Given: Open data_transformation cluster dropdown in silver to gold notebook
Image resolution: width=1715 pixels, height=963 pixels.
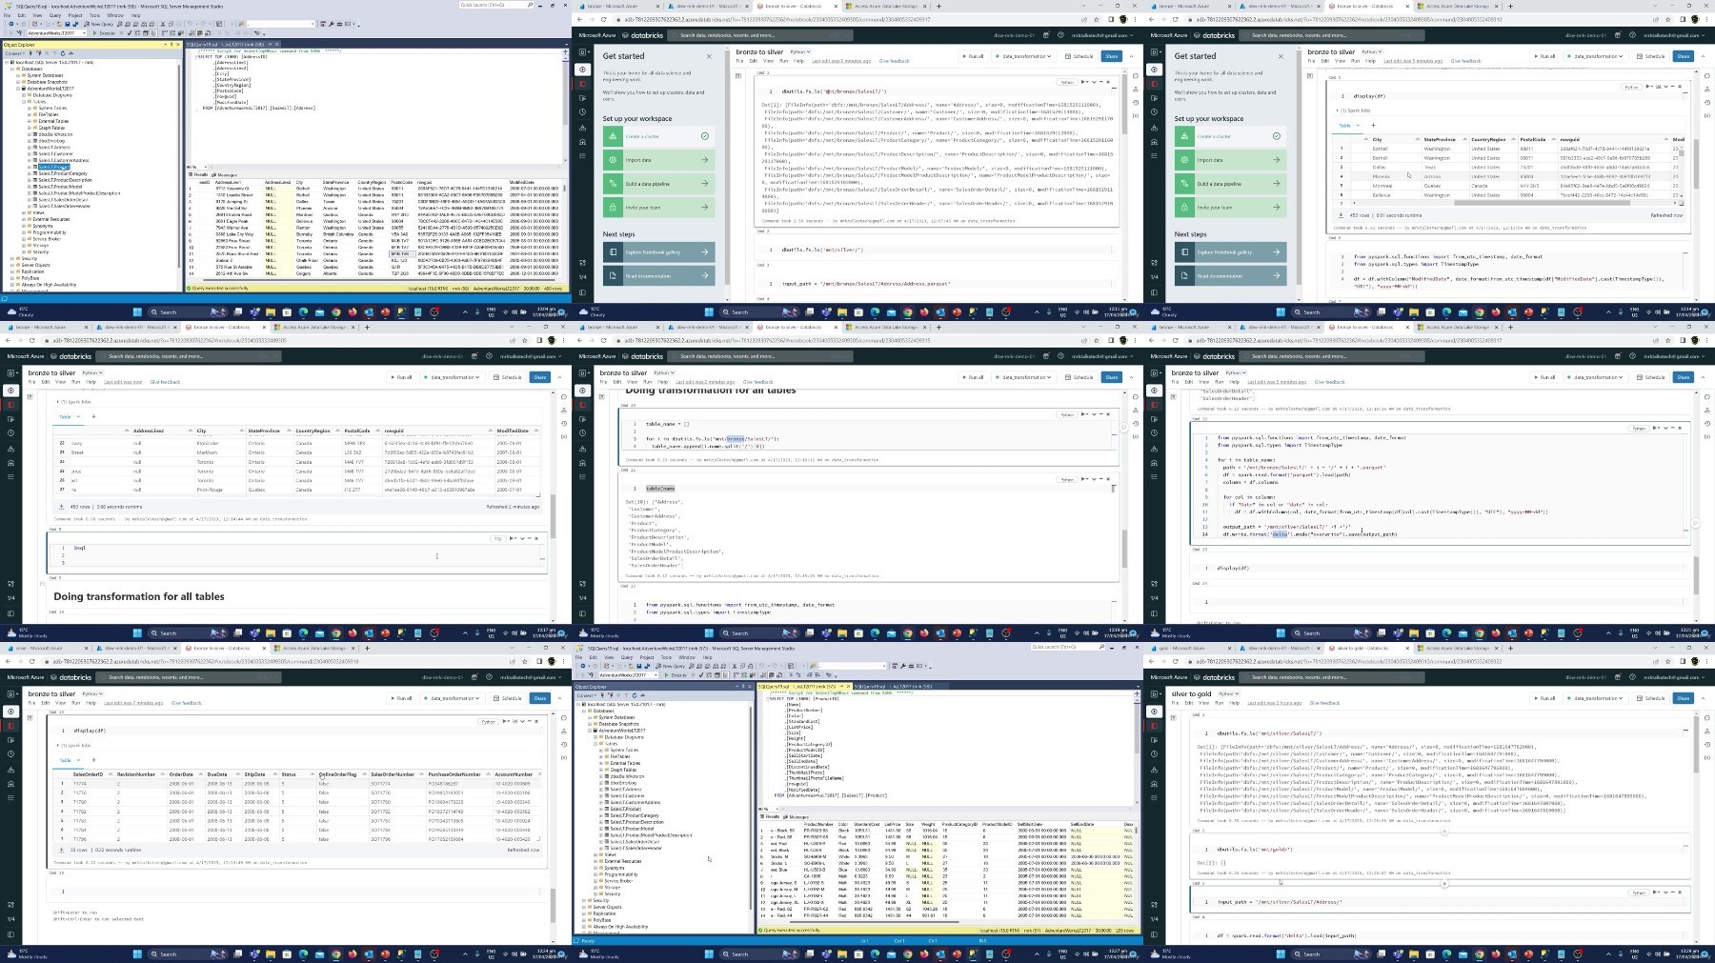Looking at the screenshot, I should coord(1597,698).
